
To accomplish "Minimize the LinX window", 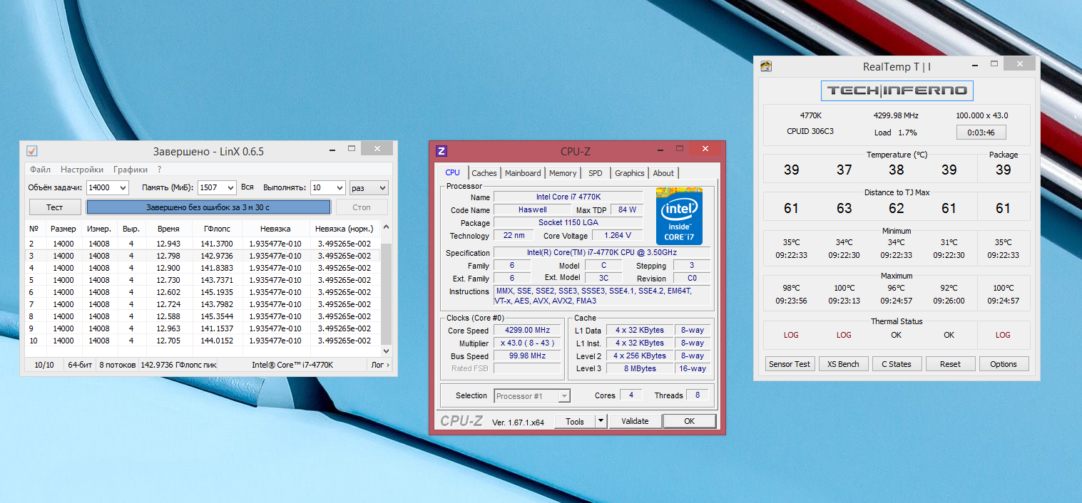I will pos(334,150).
